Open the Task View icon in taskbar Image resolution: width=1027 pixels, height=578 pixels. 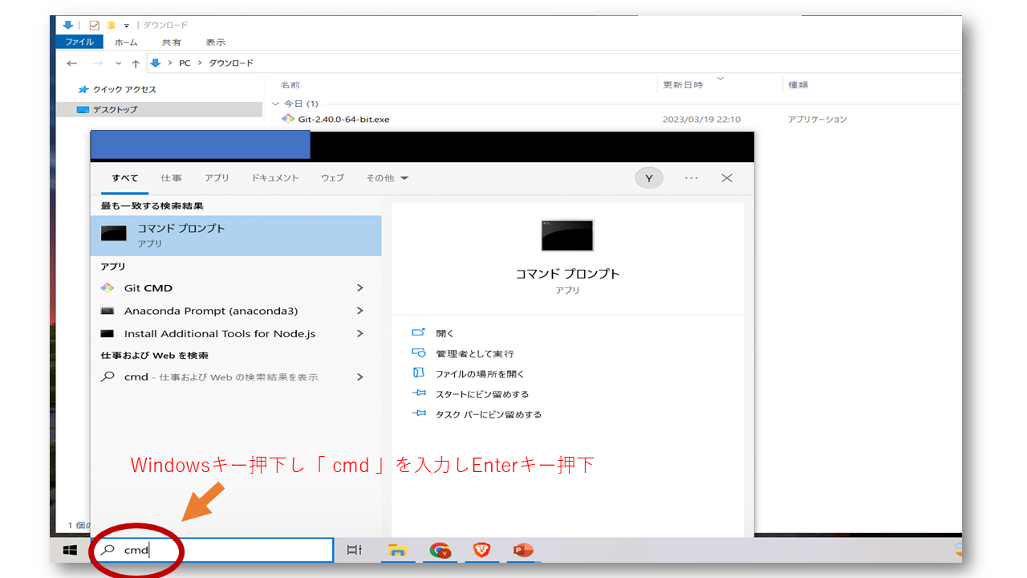click(354, 550)
